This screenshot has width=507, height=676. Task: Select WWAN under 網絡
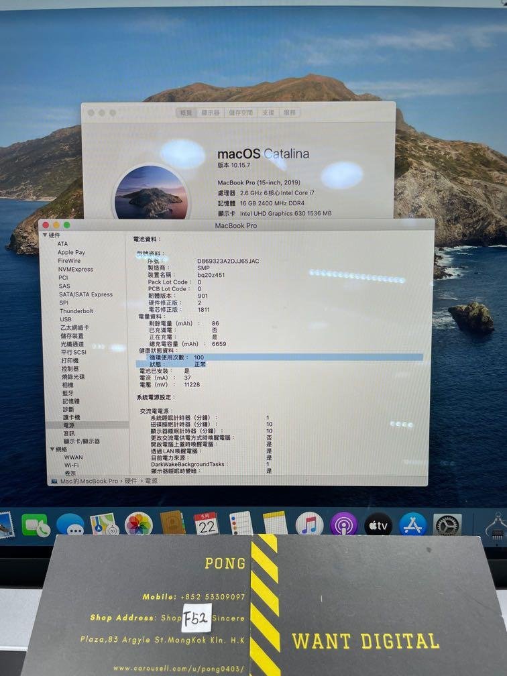(x=73, y=457)
